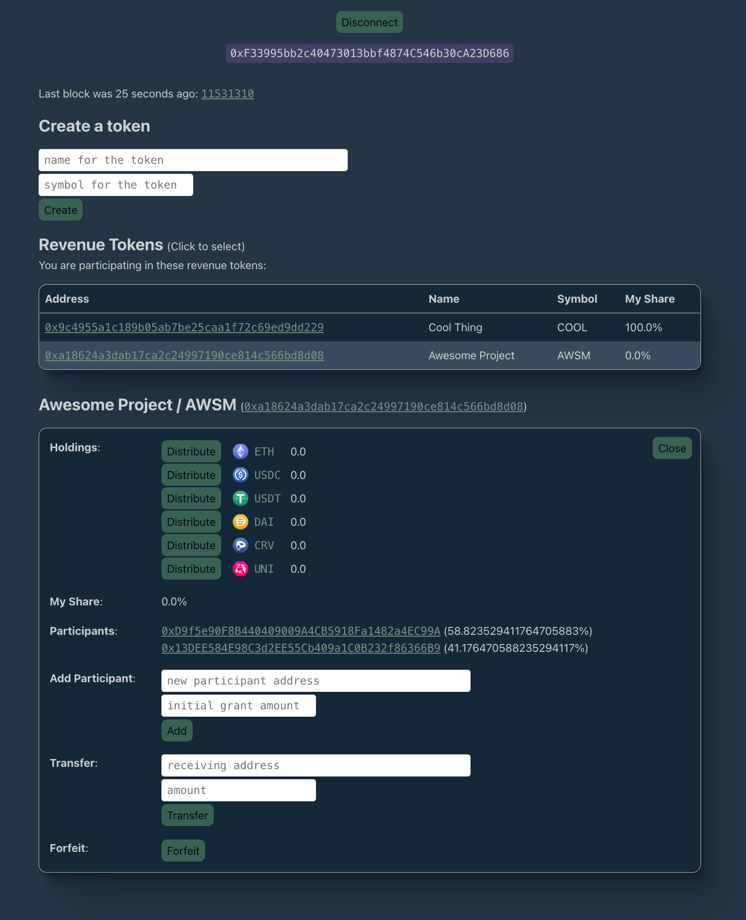Select the Awesome Project row name
Viewport: 746px width, 920px height.
coord(471,356)
